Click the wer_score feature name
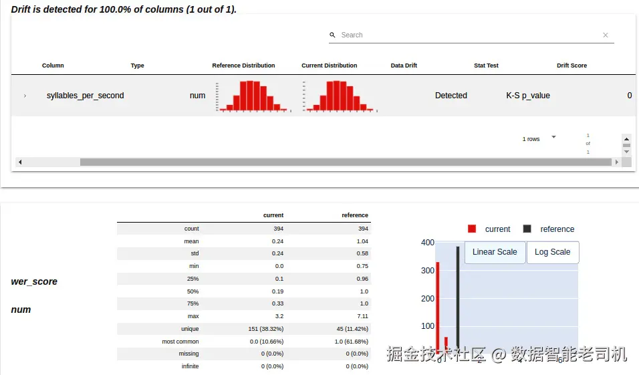This screenshot has height=375, width=639. (34, 281)
